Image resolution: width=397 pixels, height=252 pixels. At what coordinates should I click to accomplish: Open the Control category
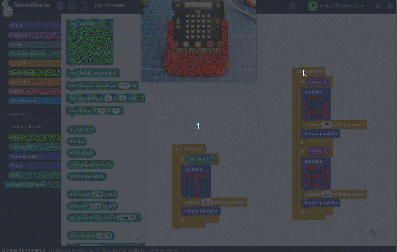click(34, 63)
